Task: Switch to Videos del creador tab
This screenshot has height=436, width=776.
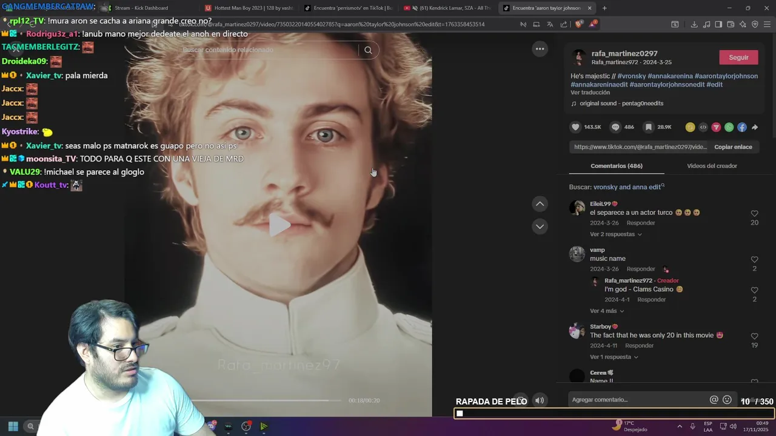Action: click(712, 166)
